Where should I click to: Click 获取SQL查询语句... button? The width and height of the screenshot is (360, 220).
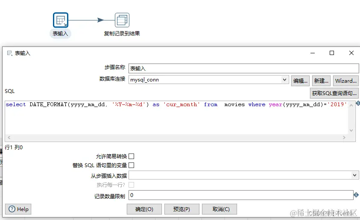click(x=334, y=93)
